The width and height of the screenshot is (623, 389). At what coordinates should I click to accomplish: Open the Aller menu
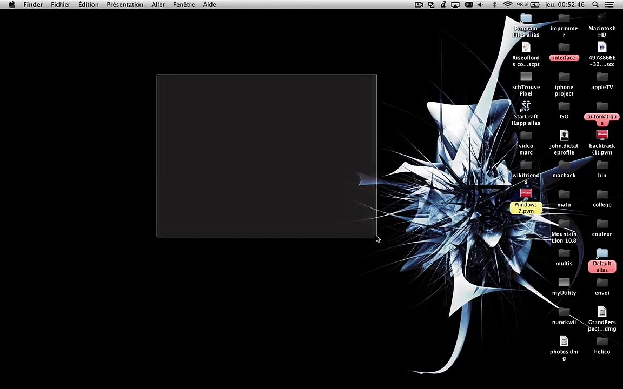coord(158,5)
